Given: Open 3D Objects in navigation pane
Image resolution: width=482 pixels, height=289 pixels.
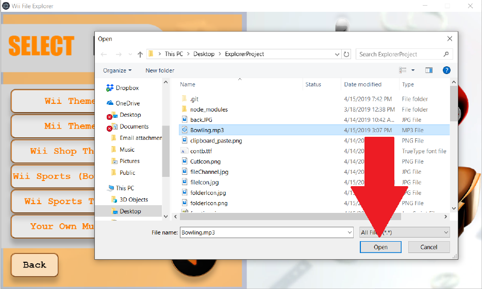Looking at the screenshot, I should [129, 200].
